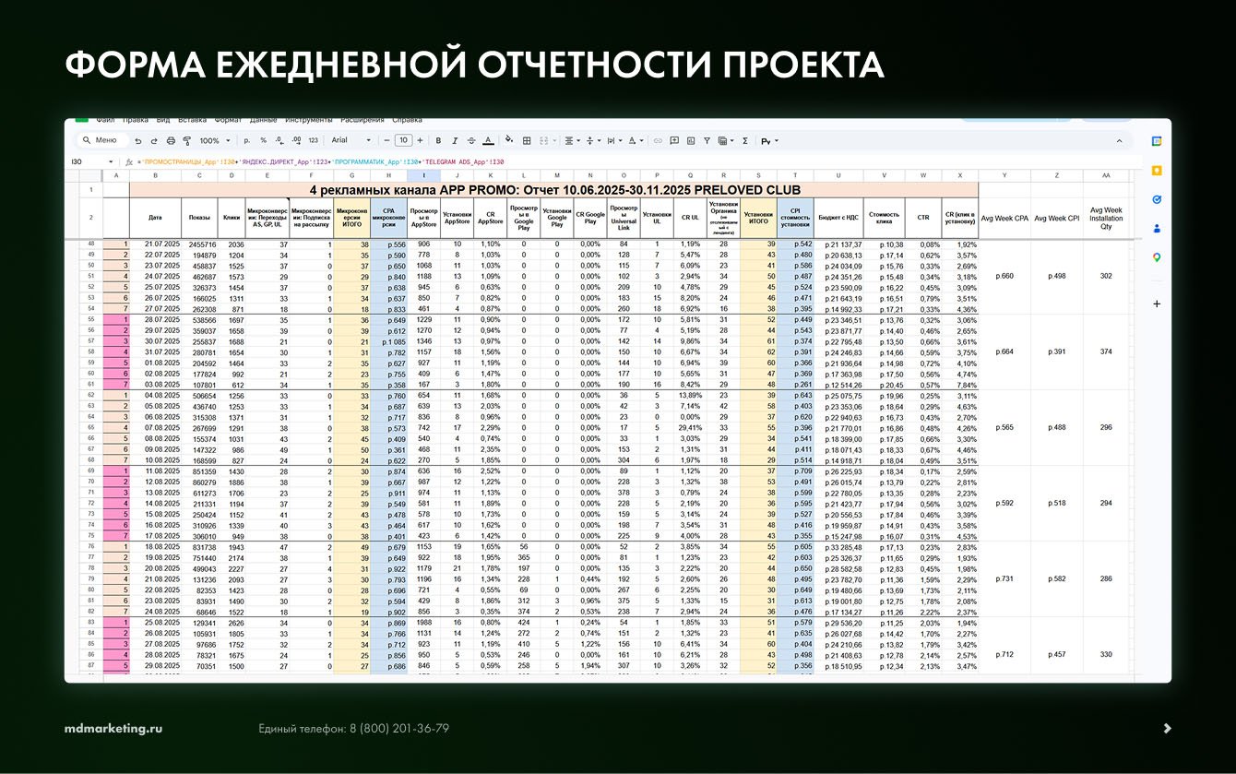Increase decimal places in the toolbar

click(x=296, y=141)
